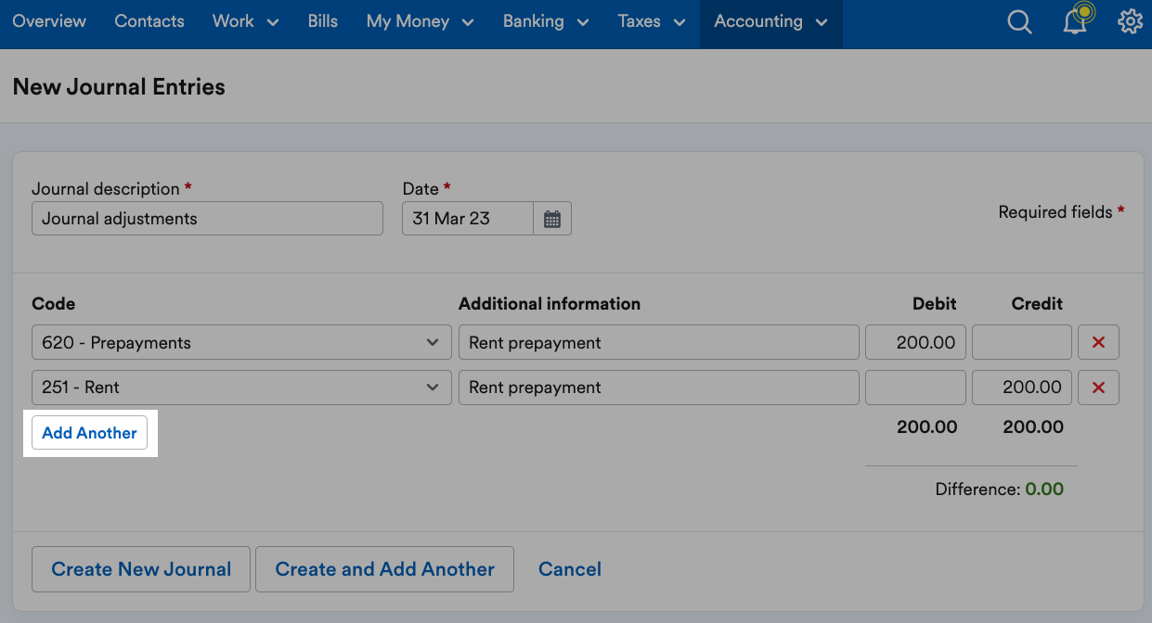Delete the Prepayments journal line using its red X
The height and width of the screenshot is (623, 1152).
point(1098,342)
